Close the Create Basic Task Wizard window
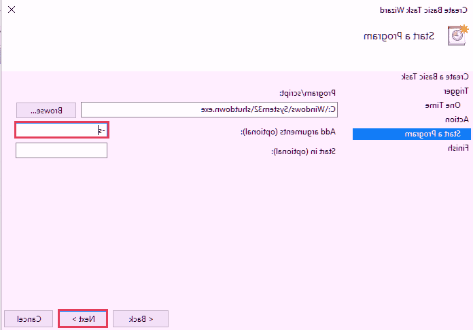 (x=12, y=10)
